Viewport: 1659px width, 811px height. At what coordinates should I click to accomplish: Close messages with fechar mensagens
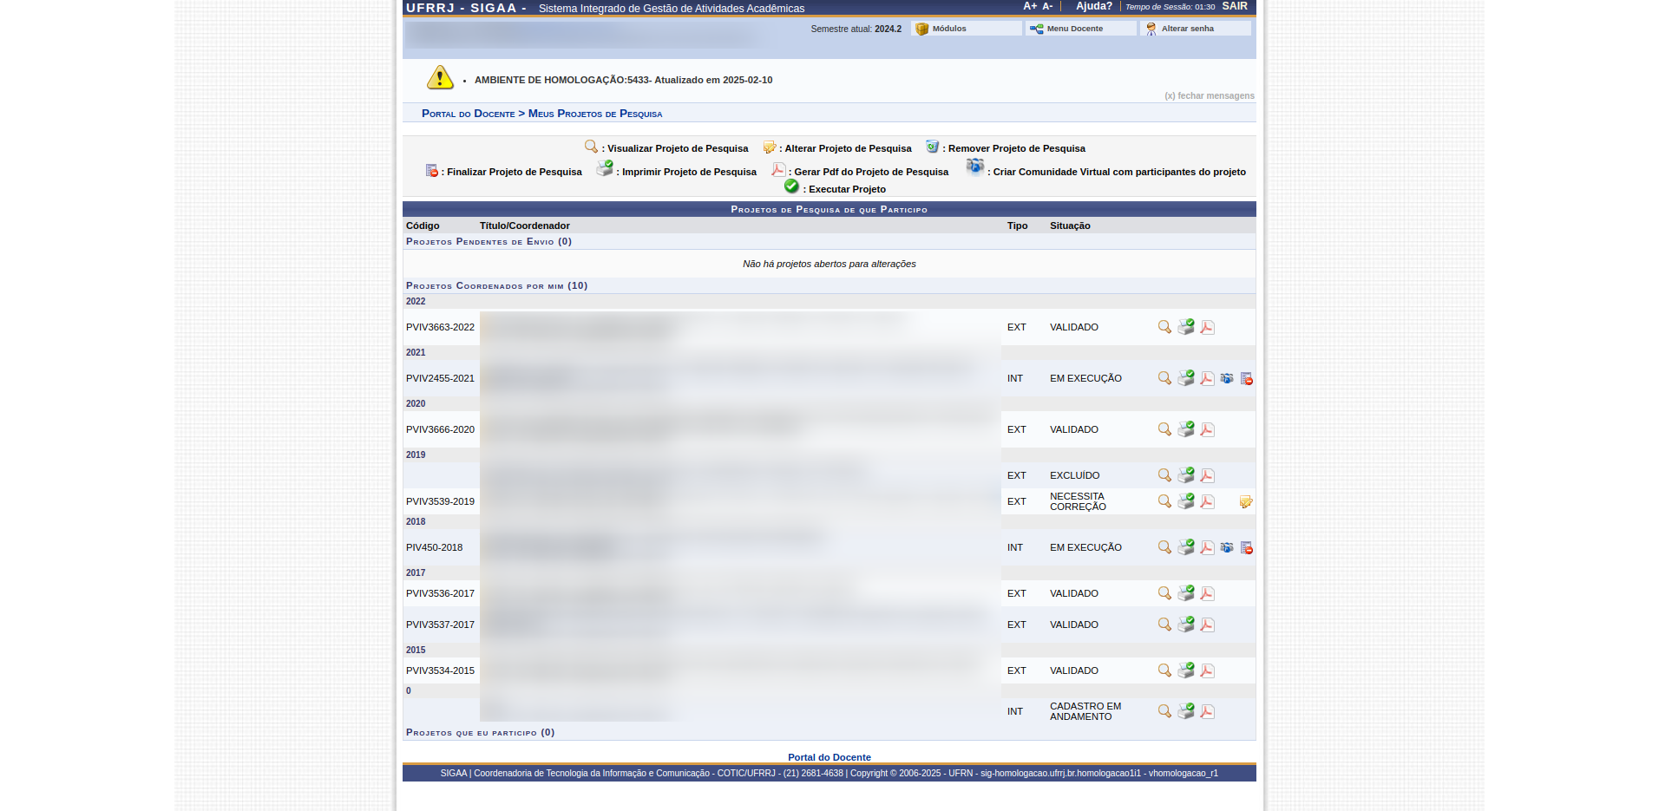pyautogui.click(x=1209, y=95)
